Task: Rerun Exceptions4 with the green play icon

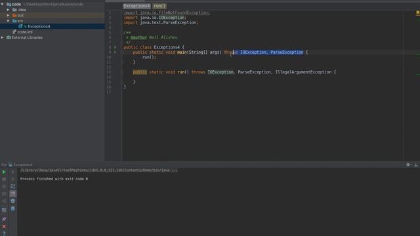Action: (4, 172)
